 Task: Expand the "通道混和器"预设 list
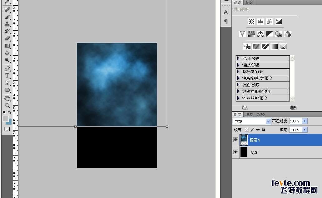[238, 91]
